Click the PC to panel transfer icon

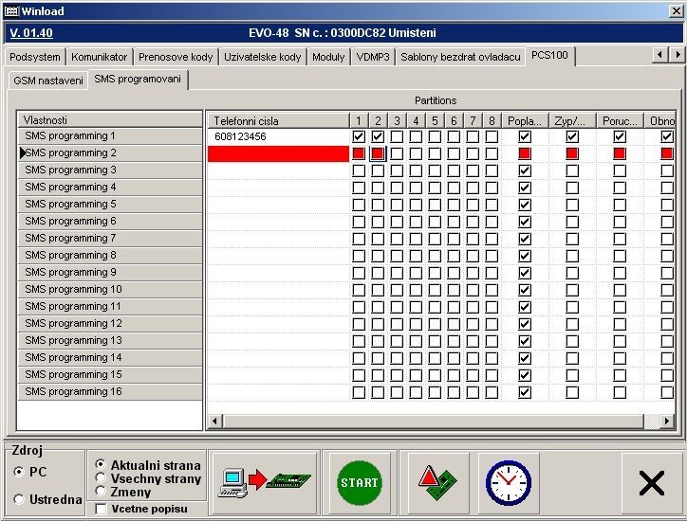264,482
